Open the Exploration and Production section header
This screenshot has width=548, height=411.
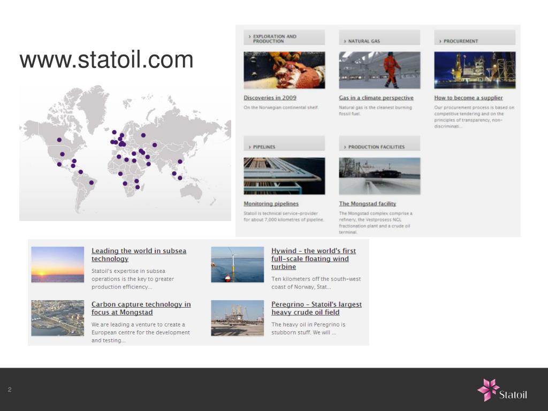[x=284, y=37]
